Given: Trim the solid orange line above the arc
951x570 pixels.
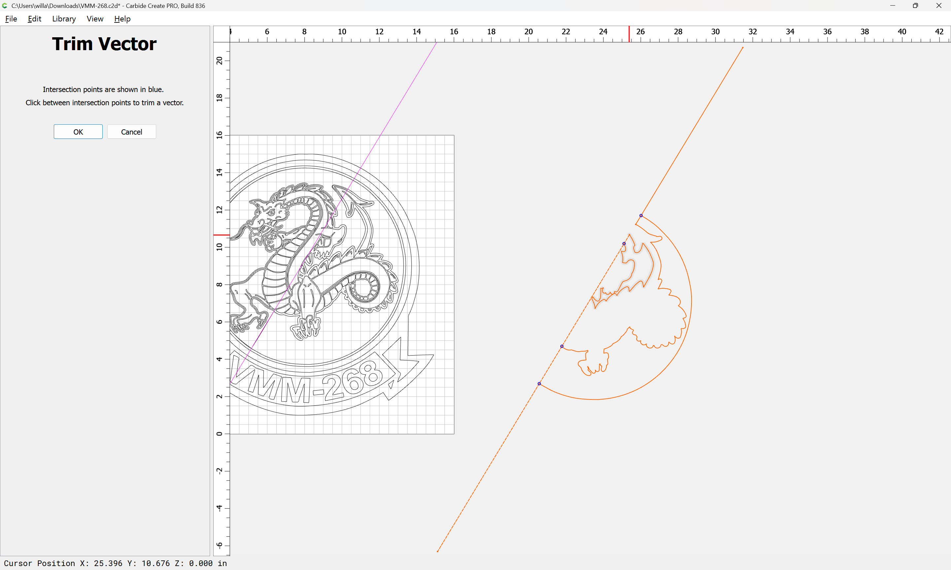Looking at the screenshot, I should (692, 132).
